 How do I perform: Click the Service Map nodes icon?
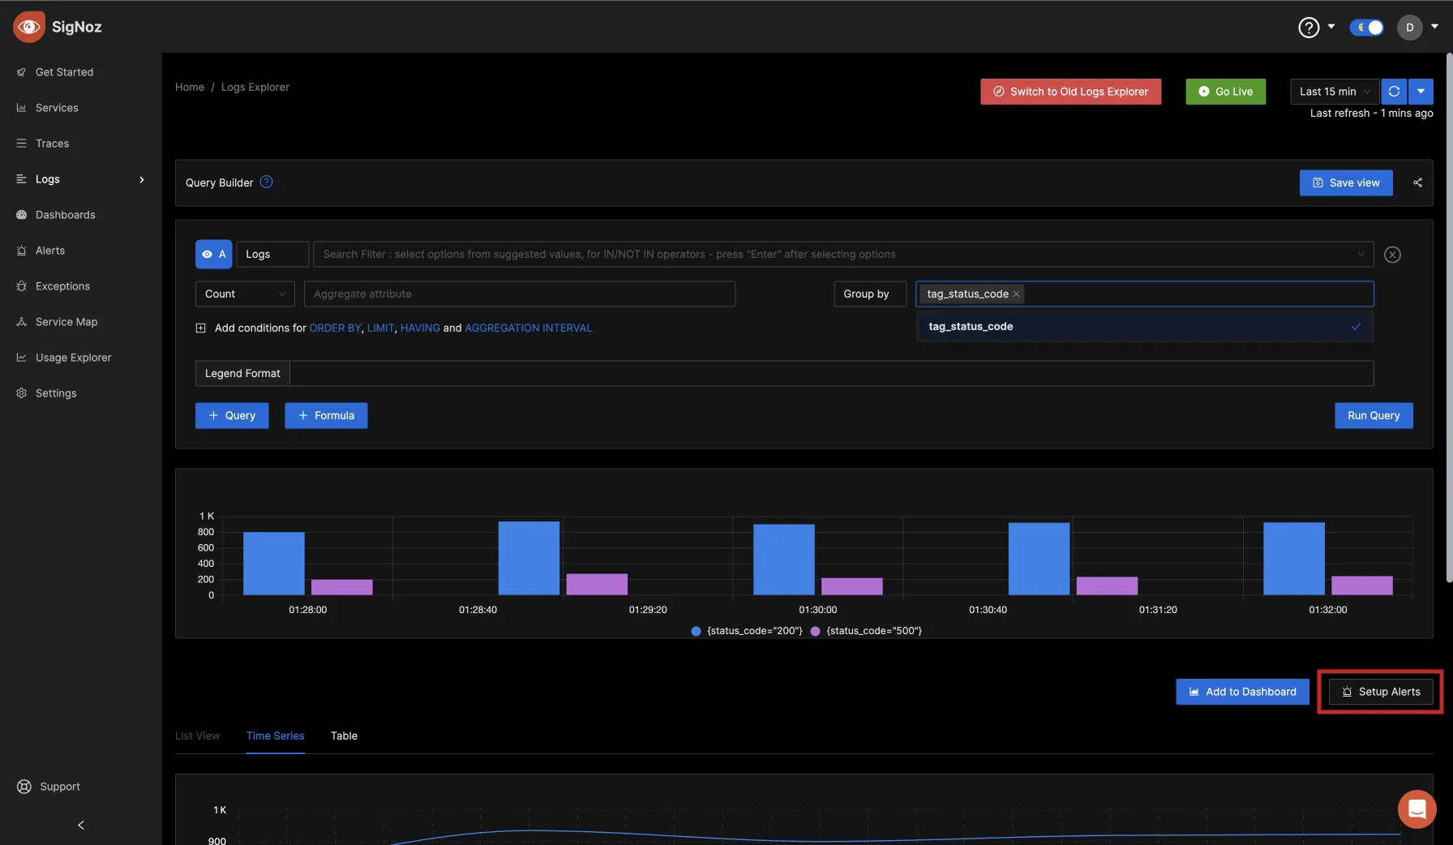tap(21, 322)
